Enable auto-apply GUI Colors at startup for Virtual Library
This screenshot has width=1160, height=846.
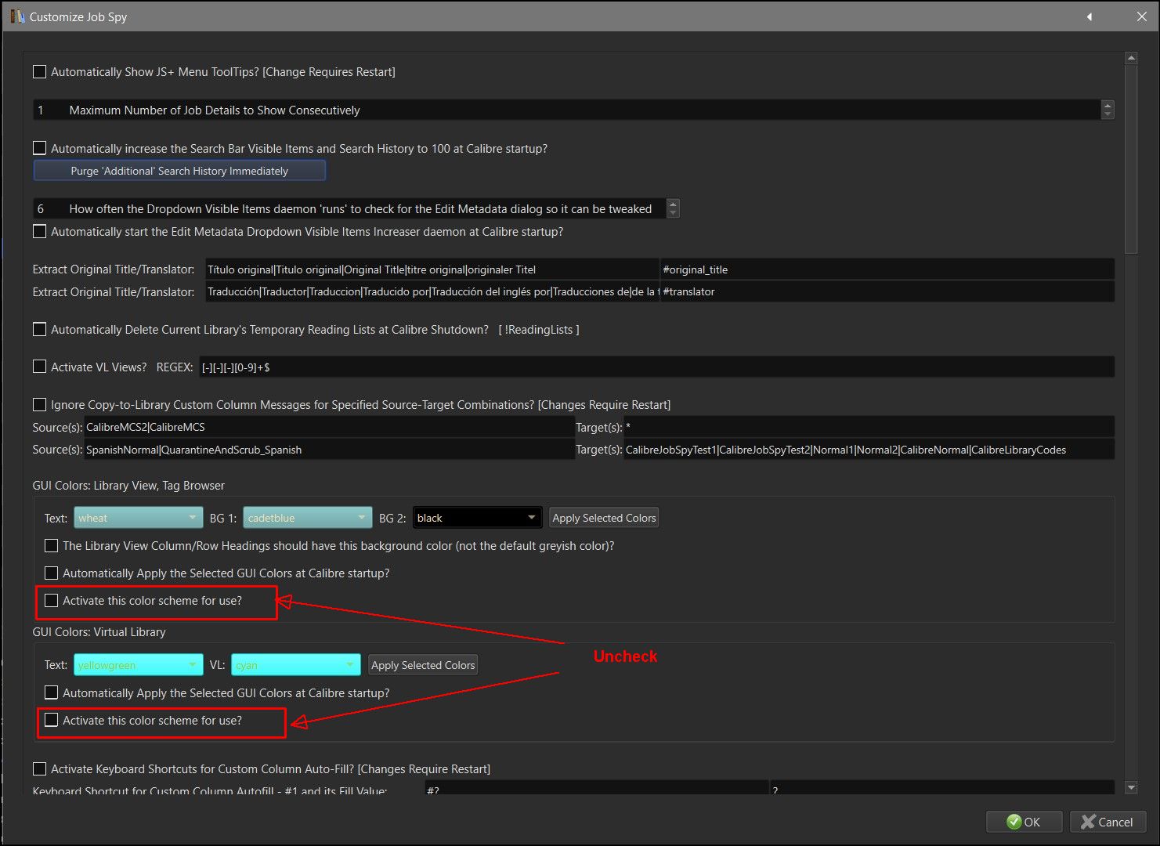[51, 693]
